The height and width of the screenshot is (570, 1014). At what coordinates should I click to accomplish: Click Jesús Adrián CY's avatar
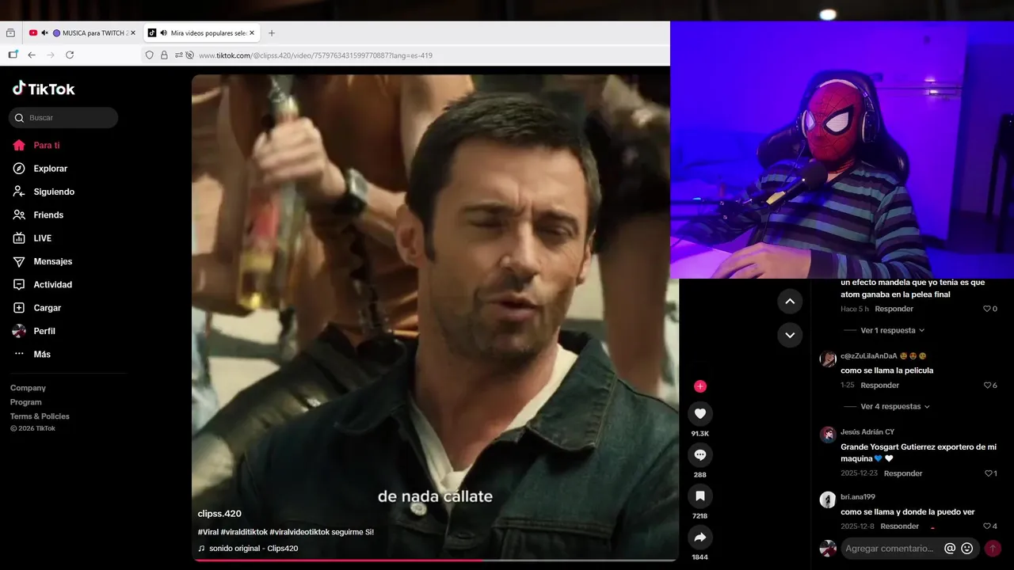coord(828,435)
